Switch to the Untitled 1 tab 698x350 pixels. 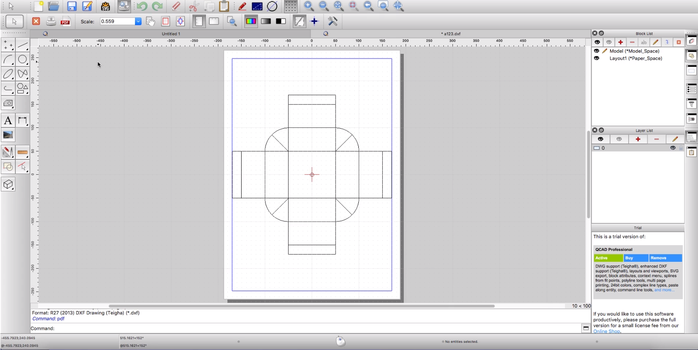coord(171,34)
